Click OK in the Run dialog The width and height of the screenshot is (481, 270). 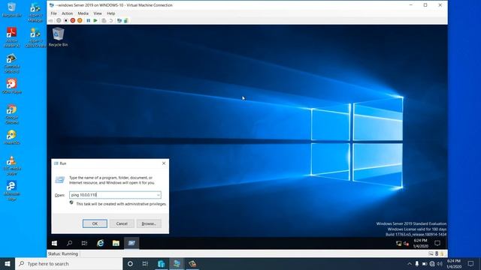coord(95,223)
